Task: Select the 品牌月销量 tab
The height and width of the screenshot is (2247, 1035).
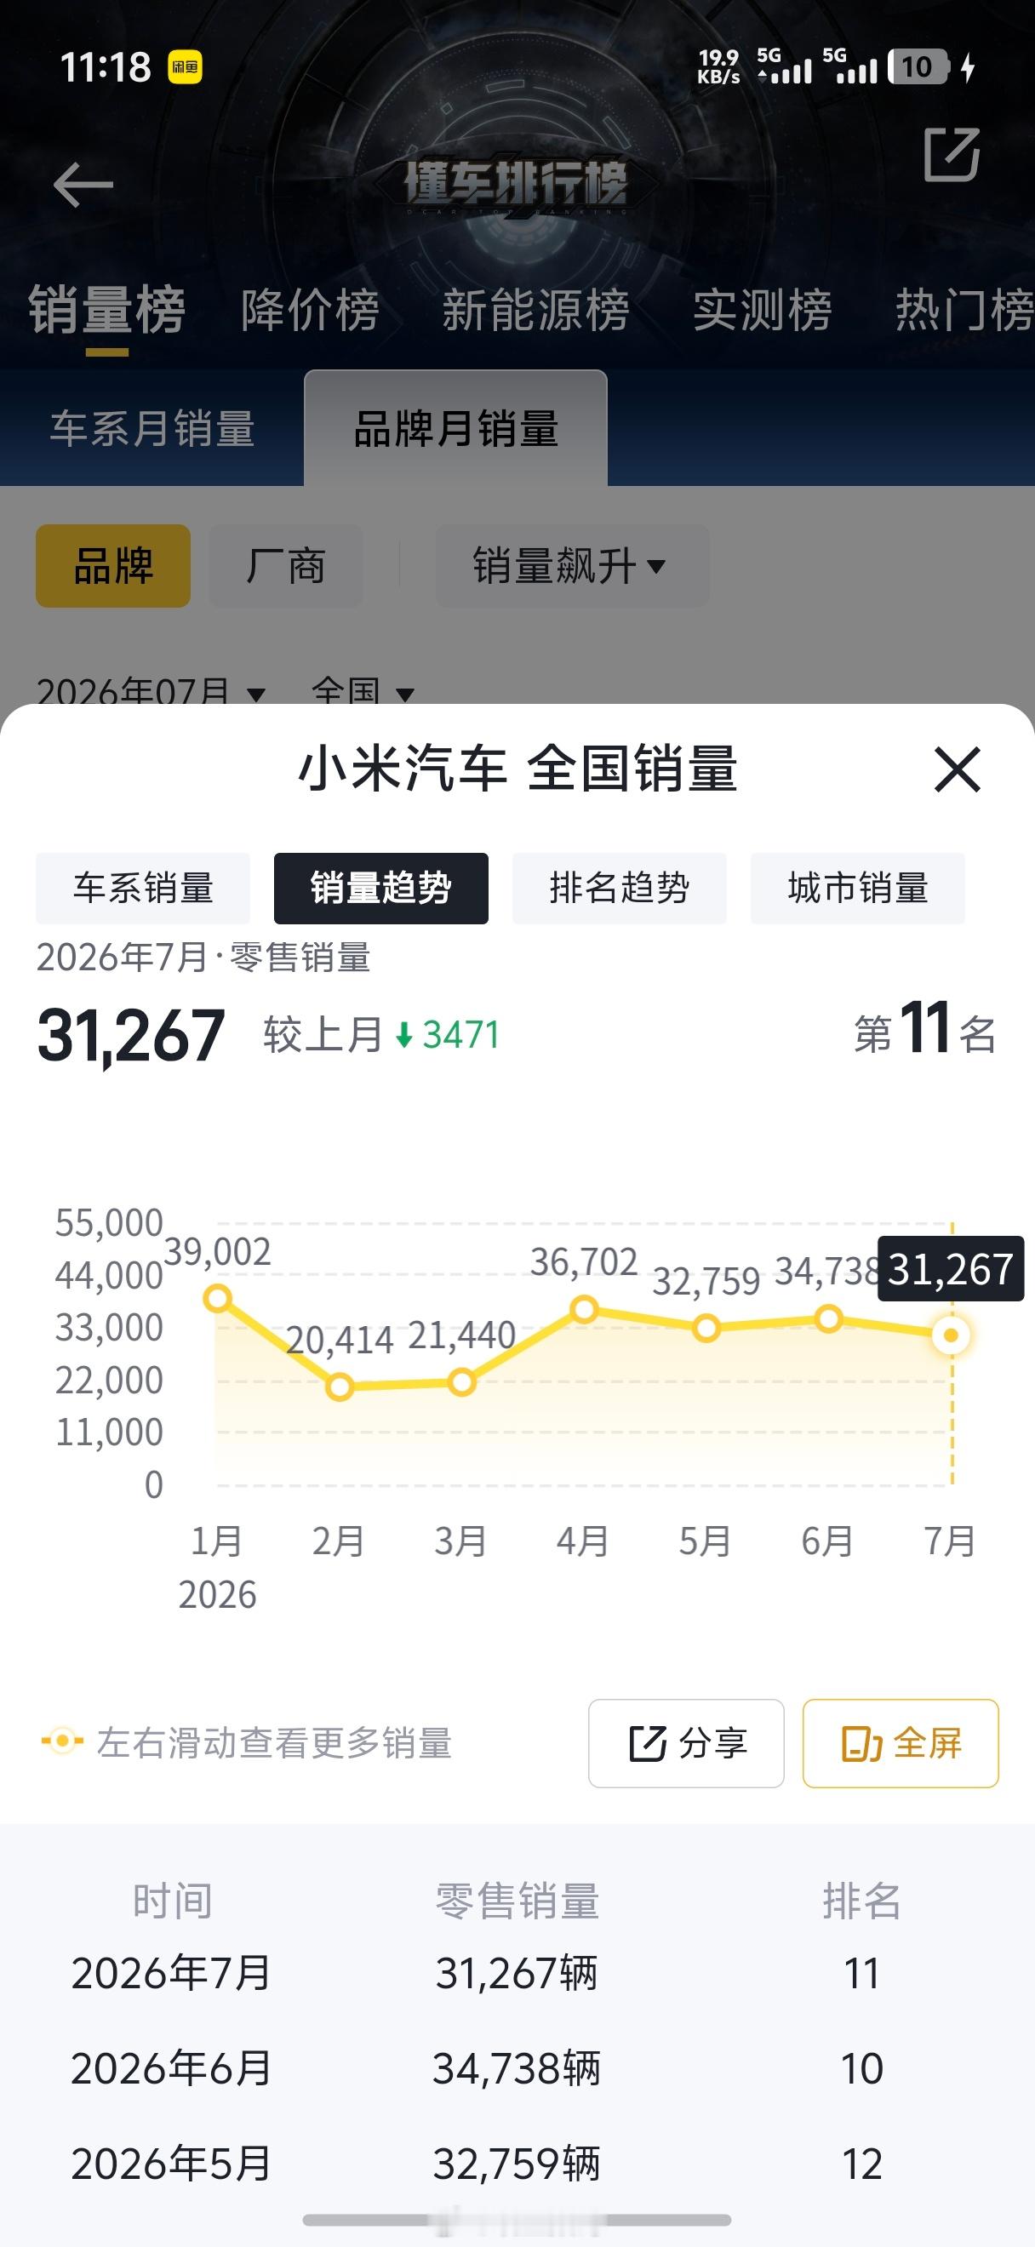Action: tap(456, 428)
